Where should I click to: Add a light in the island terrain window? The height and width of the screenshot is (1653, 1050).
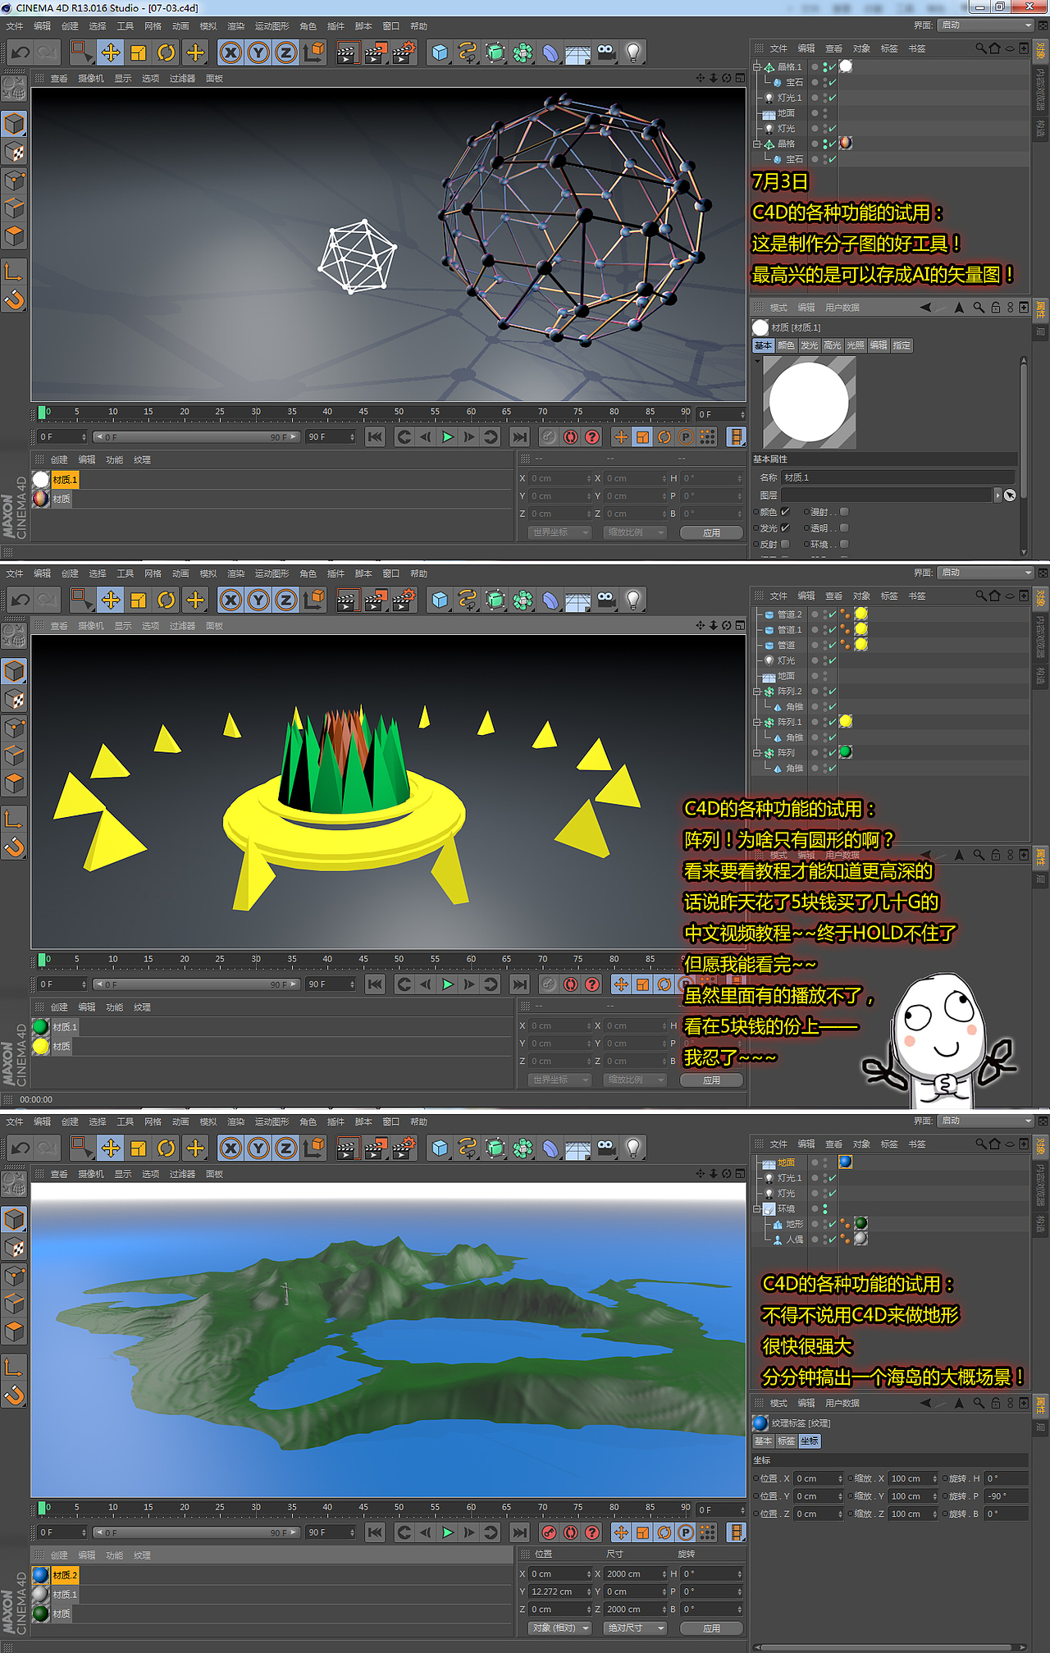(633, 1148)
